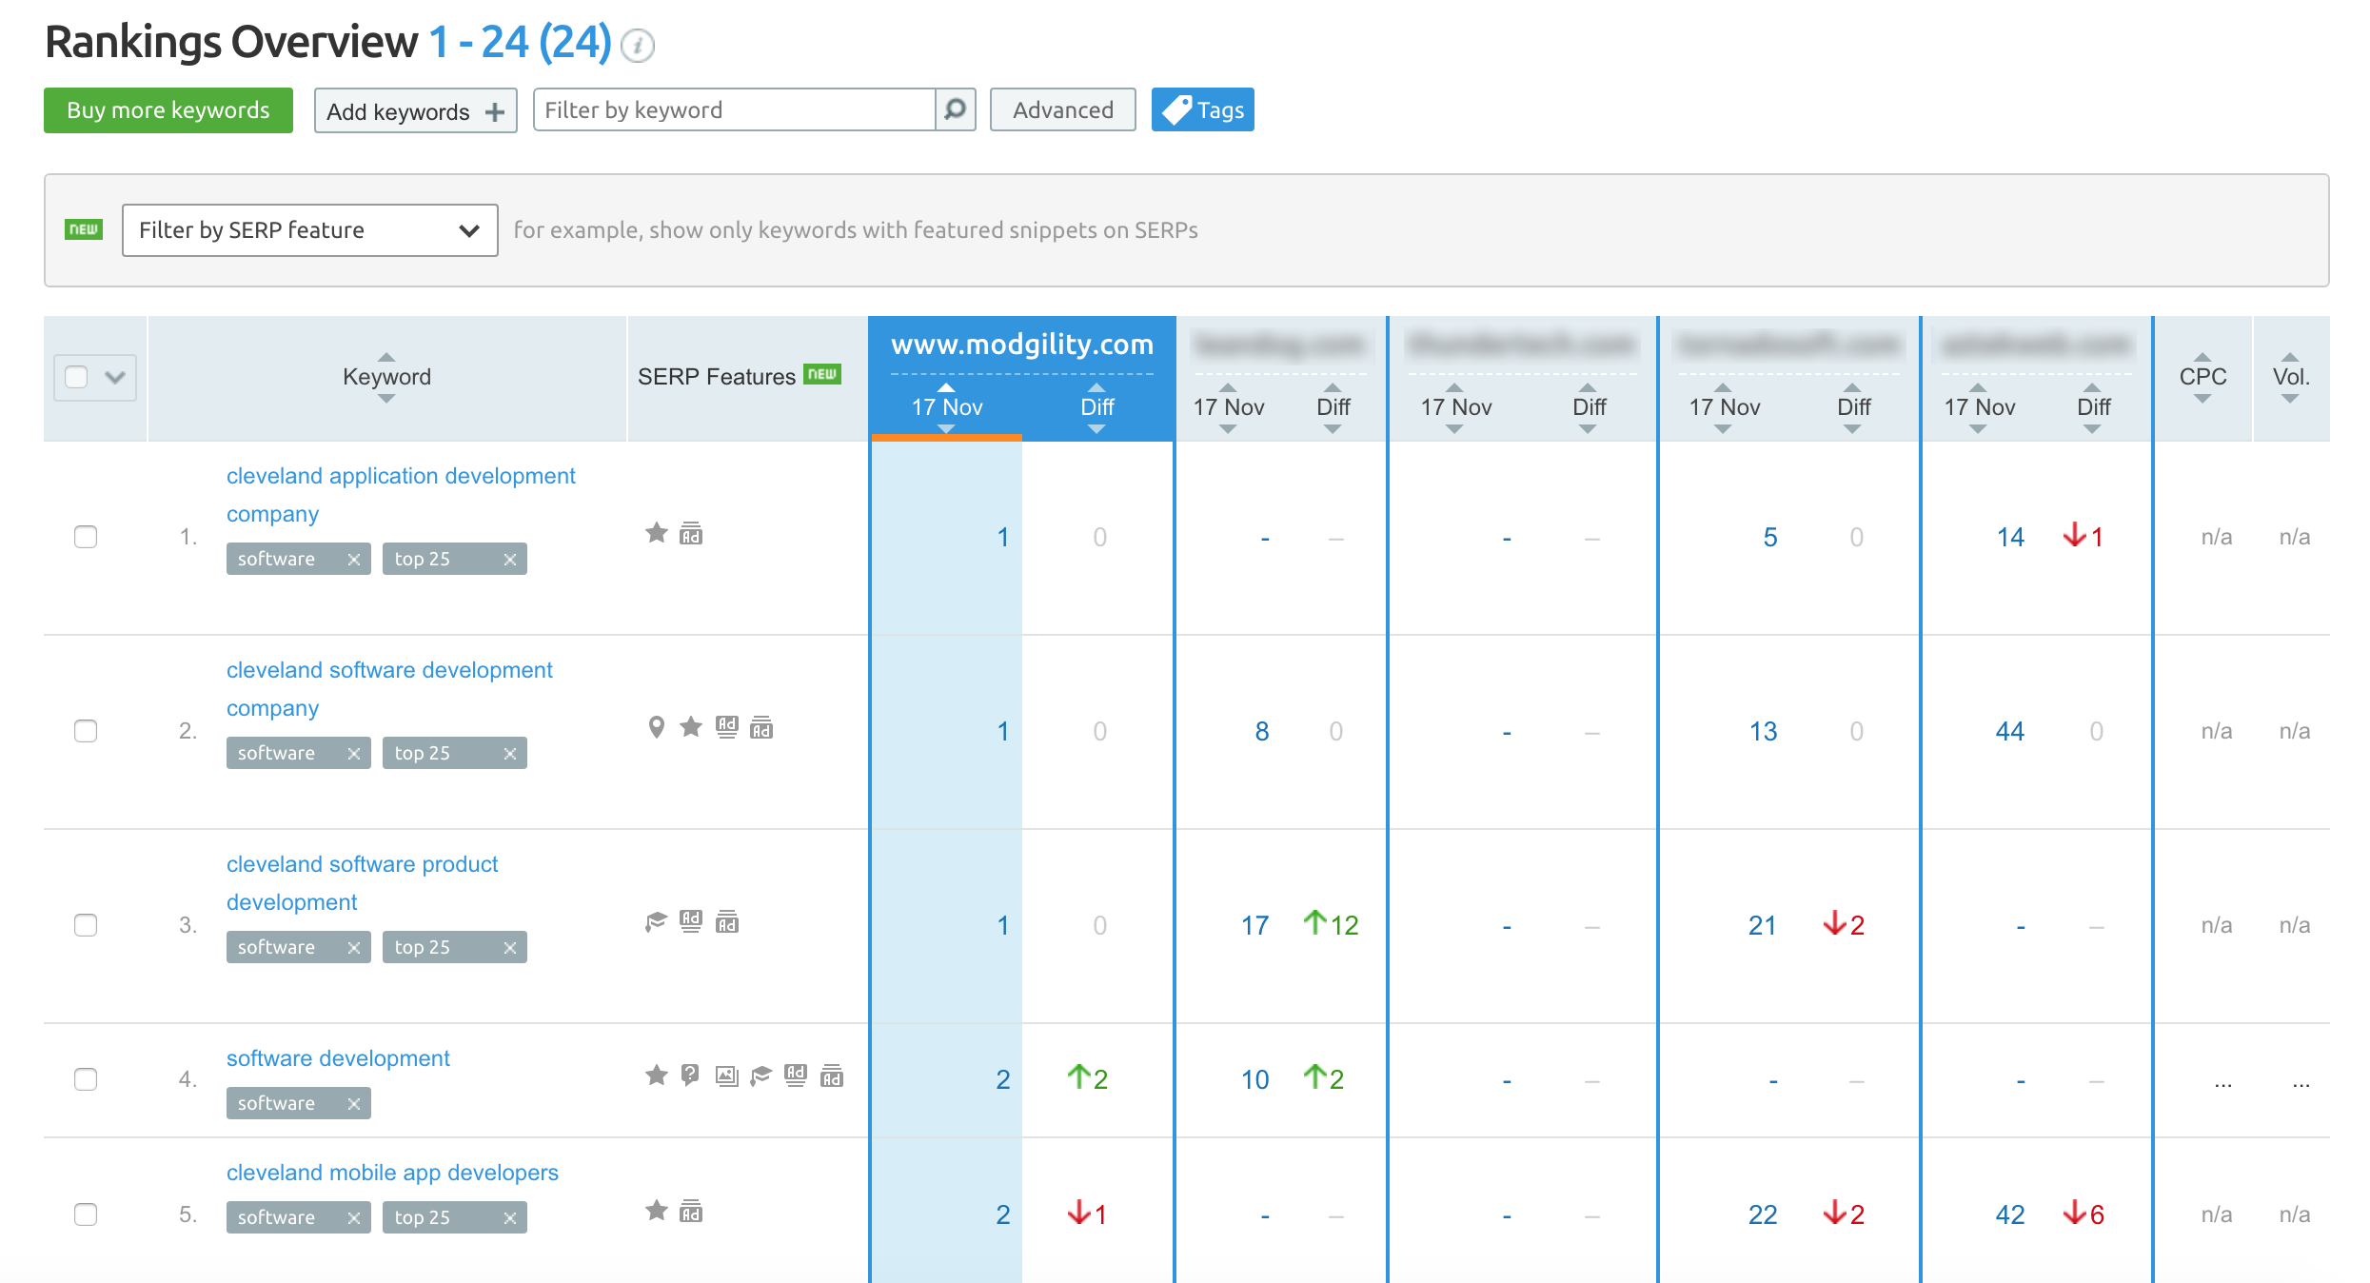The height and width of the screenshot is (1283, 2370).
Task: Click the Buy more keywords button
Action: click(168, 110)
